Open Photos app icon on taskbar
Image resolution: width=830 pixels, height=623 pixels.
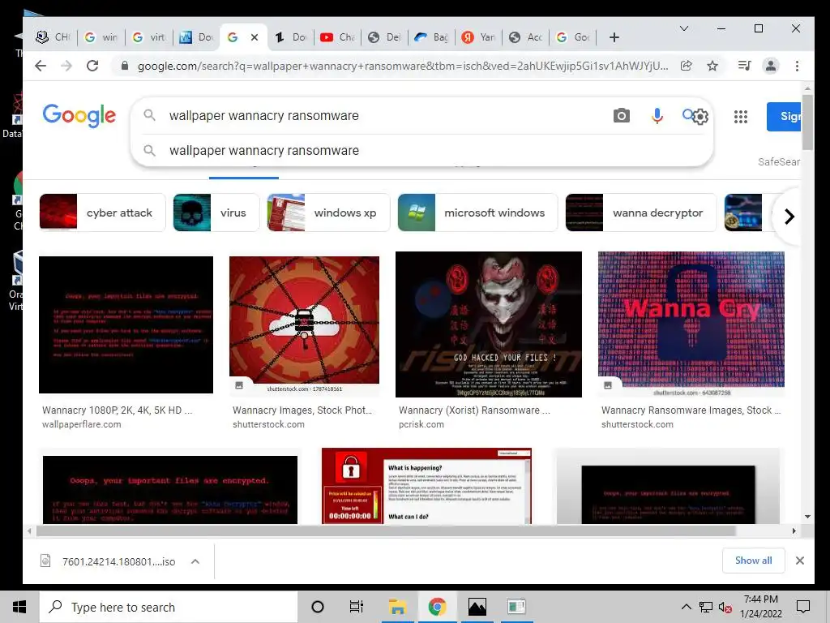pos(477,607)
